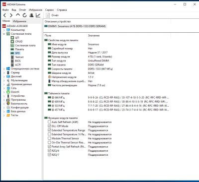Toggle the RZQ/6 checkbox

coord(49,151)
